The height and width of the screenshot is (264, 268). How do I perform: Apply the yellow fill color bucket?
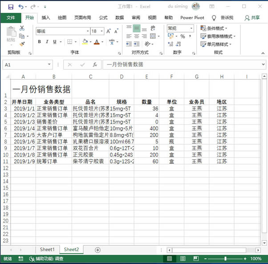tap(85, 41)
